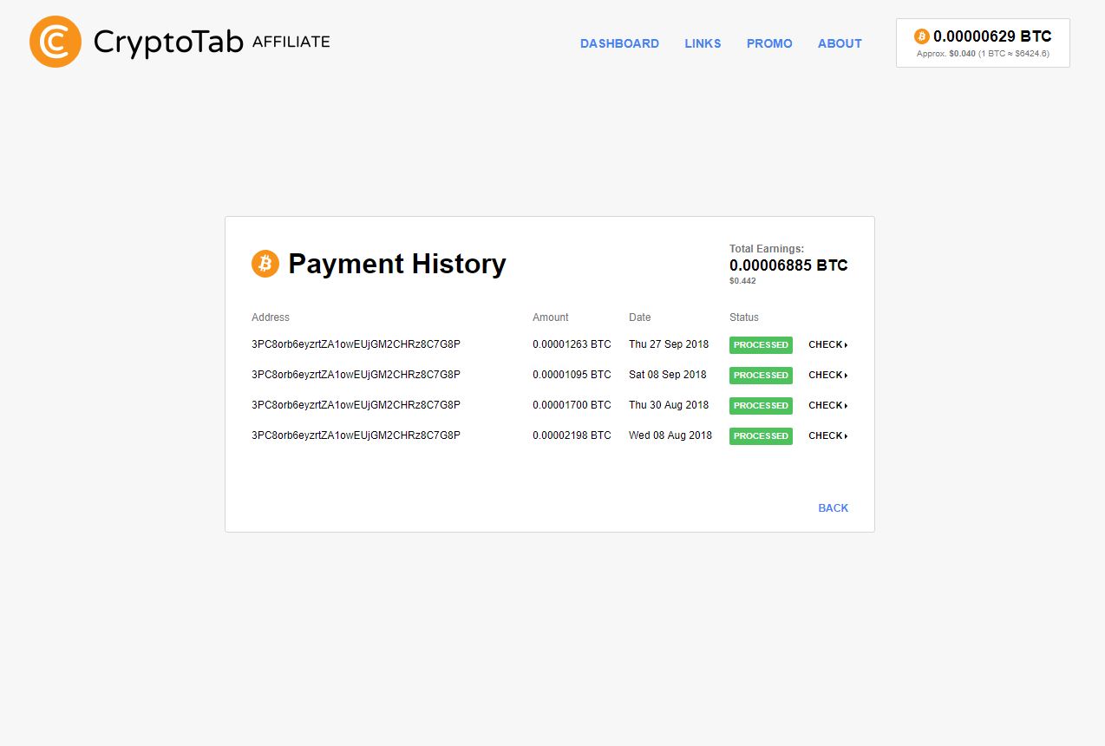
Task: Check the 27 Sep 2018 payment
Action: pyautogui.click(x=827, y=345)
